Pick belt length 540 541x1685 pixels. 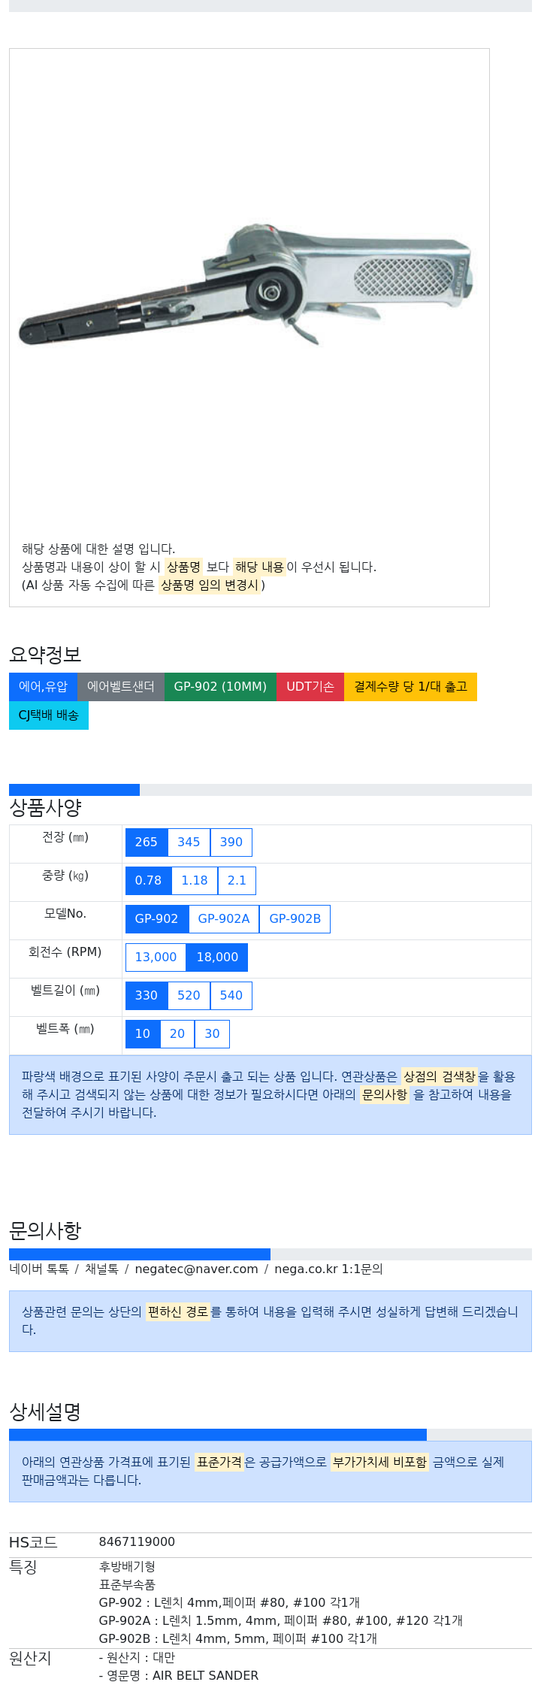click(231, 996)
